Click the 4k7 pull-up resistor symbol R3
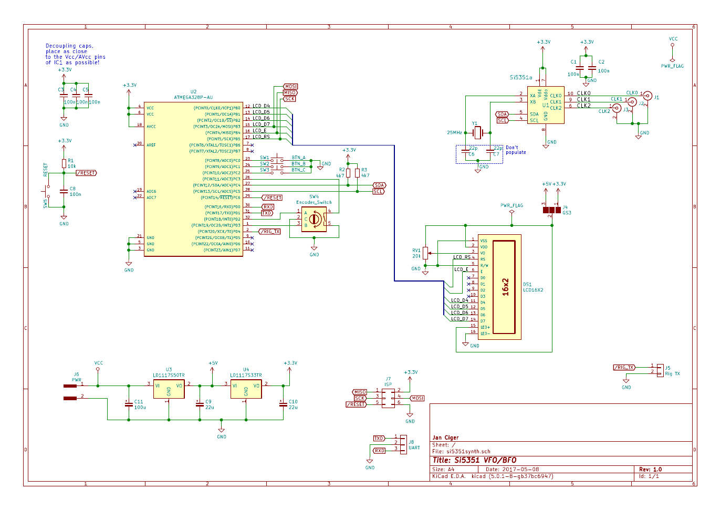Viewport: 710px width, 510px height. [357, 173]
